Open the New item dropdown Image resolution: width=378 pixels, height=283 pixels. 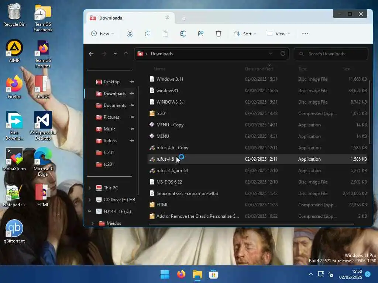tap(103, 34)
